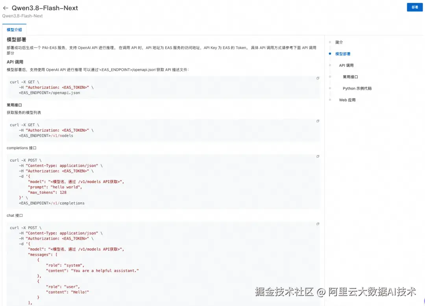
Task: Copy the openapi.json curl code block
Action: tap(318, 78)
